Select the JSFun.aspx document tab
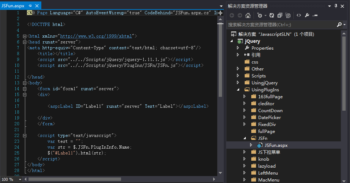The image size is (350, 183). 13,6
